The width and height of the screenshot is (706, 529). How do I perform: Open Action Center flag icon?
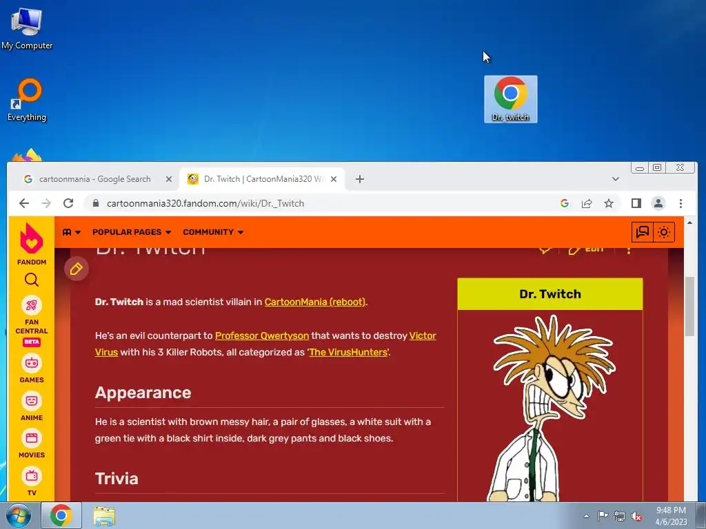pos(603,516)
